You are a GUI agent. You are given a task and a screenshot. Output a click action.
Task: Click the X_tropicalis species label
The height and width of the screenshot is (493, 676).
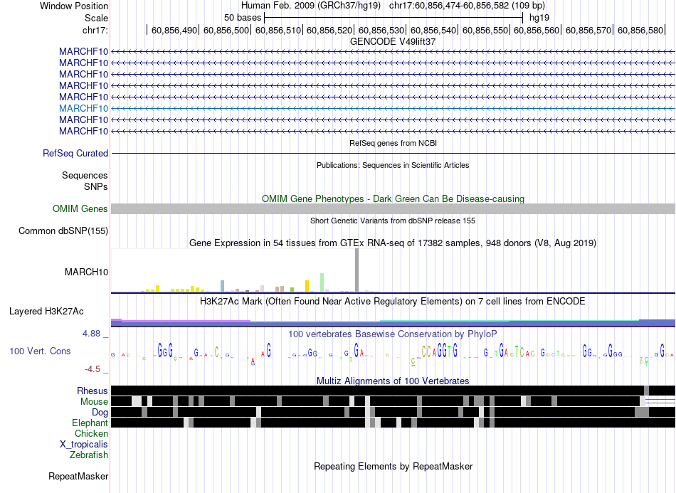[x=84, y=445]
